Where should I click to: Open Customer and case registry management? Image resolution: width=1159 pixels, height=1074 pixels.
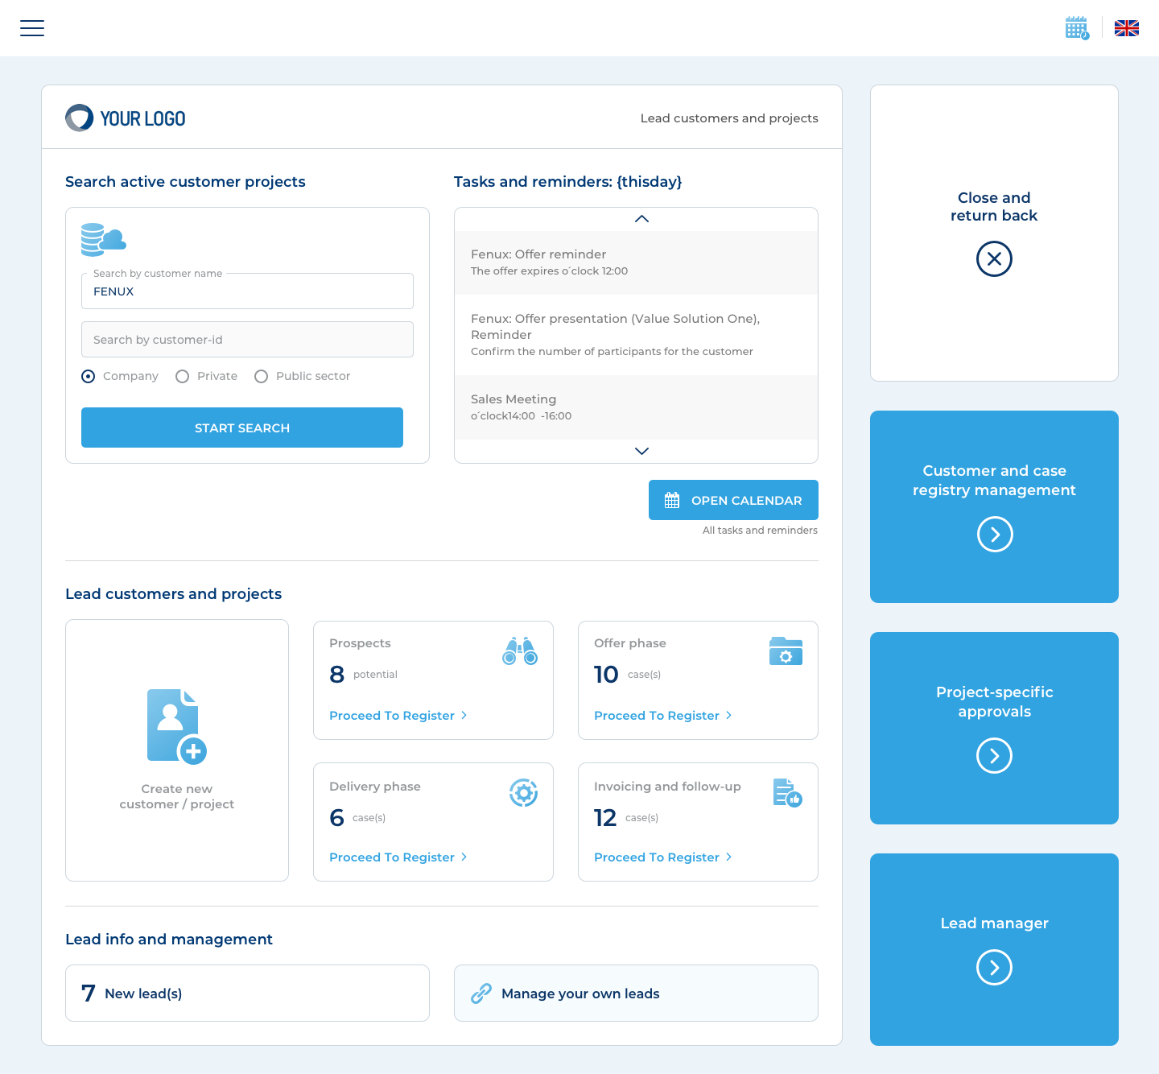point(994,535)
